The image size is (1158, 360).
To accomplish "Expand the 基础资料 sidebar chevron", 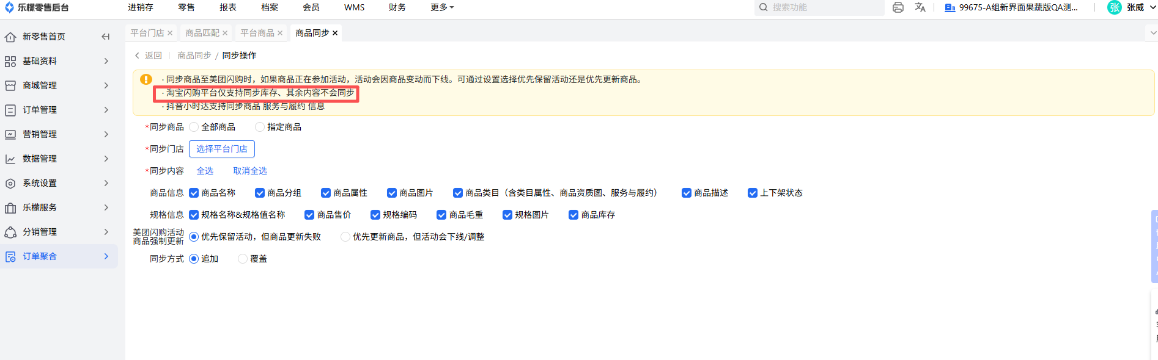I will point(106,61).
